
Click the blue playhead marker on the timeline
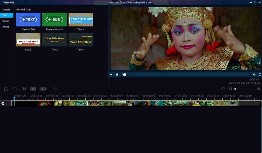tap(14, 98)
